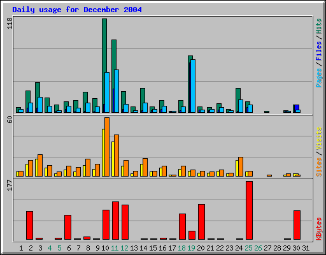Viewport: 326px width, 255px height.
Task: Click the vertical 'Hits' legend label
Action: [318, 26]
